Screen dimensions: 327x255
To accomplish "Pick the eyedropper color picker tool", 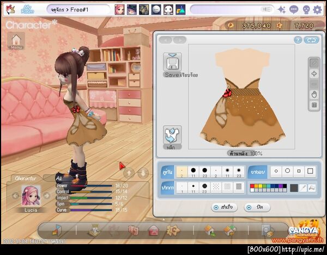I will pos(302,188).
